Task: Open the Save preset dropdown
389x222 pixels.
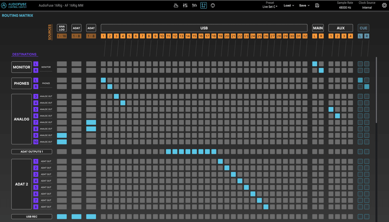Action: click(x=304, y=5)
